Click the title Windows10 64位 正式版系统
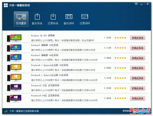 click(x=45, y=96)
